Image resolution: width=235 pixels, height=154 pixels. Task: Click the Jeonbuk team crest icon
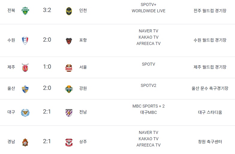pyautogui.click(x=25, y=11)
